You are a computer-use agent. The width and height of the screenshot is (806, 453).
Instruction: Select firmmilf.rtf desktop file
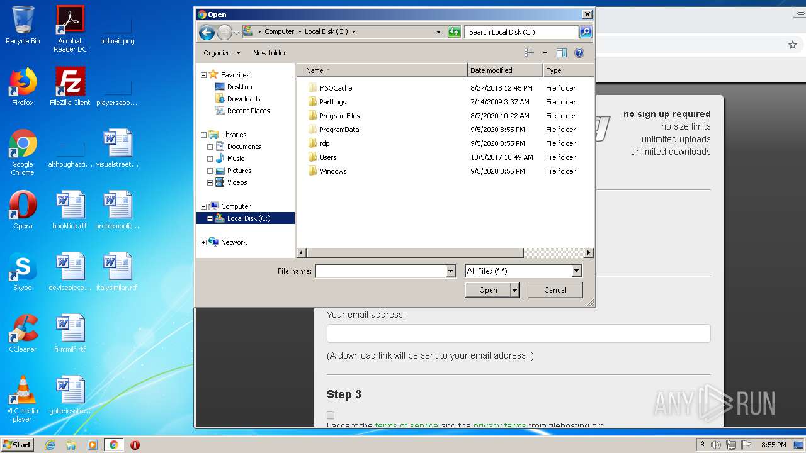click(x=70, y=333)
